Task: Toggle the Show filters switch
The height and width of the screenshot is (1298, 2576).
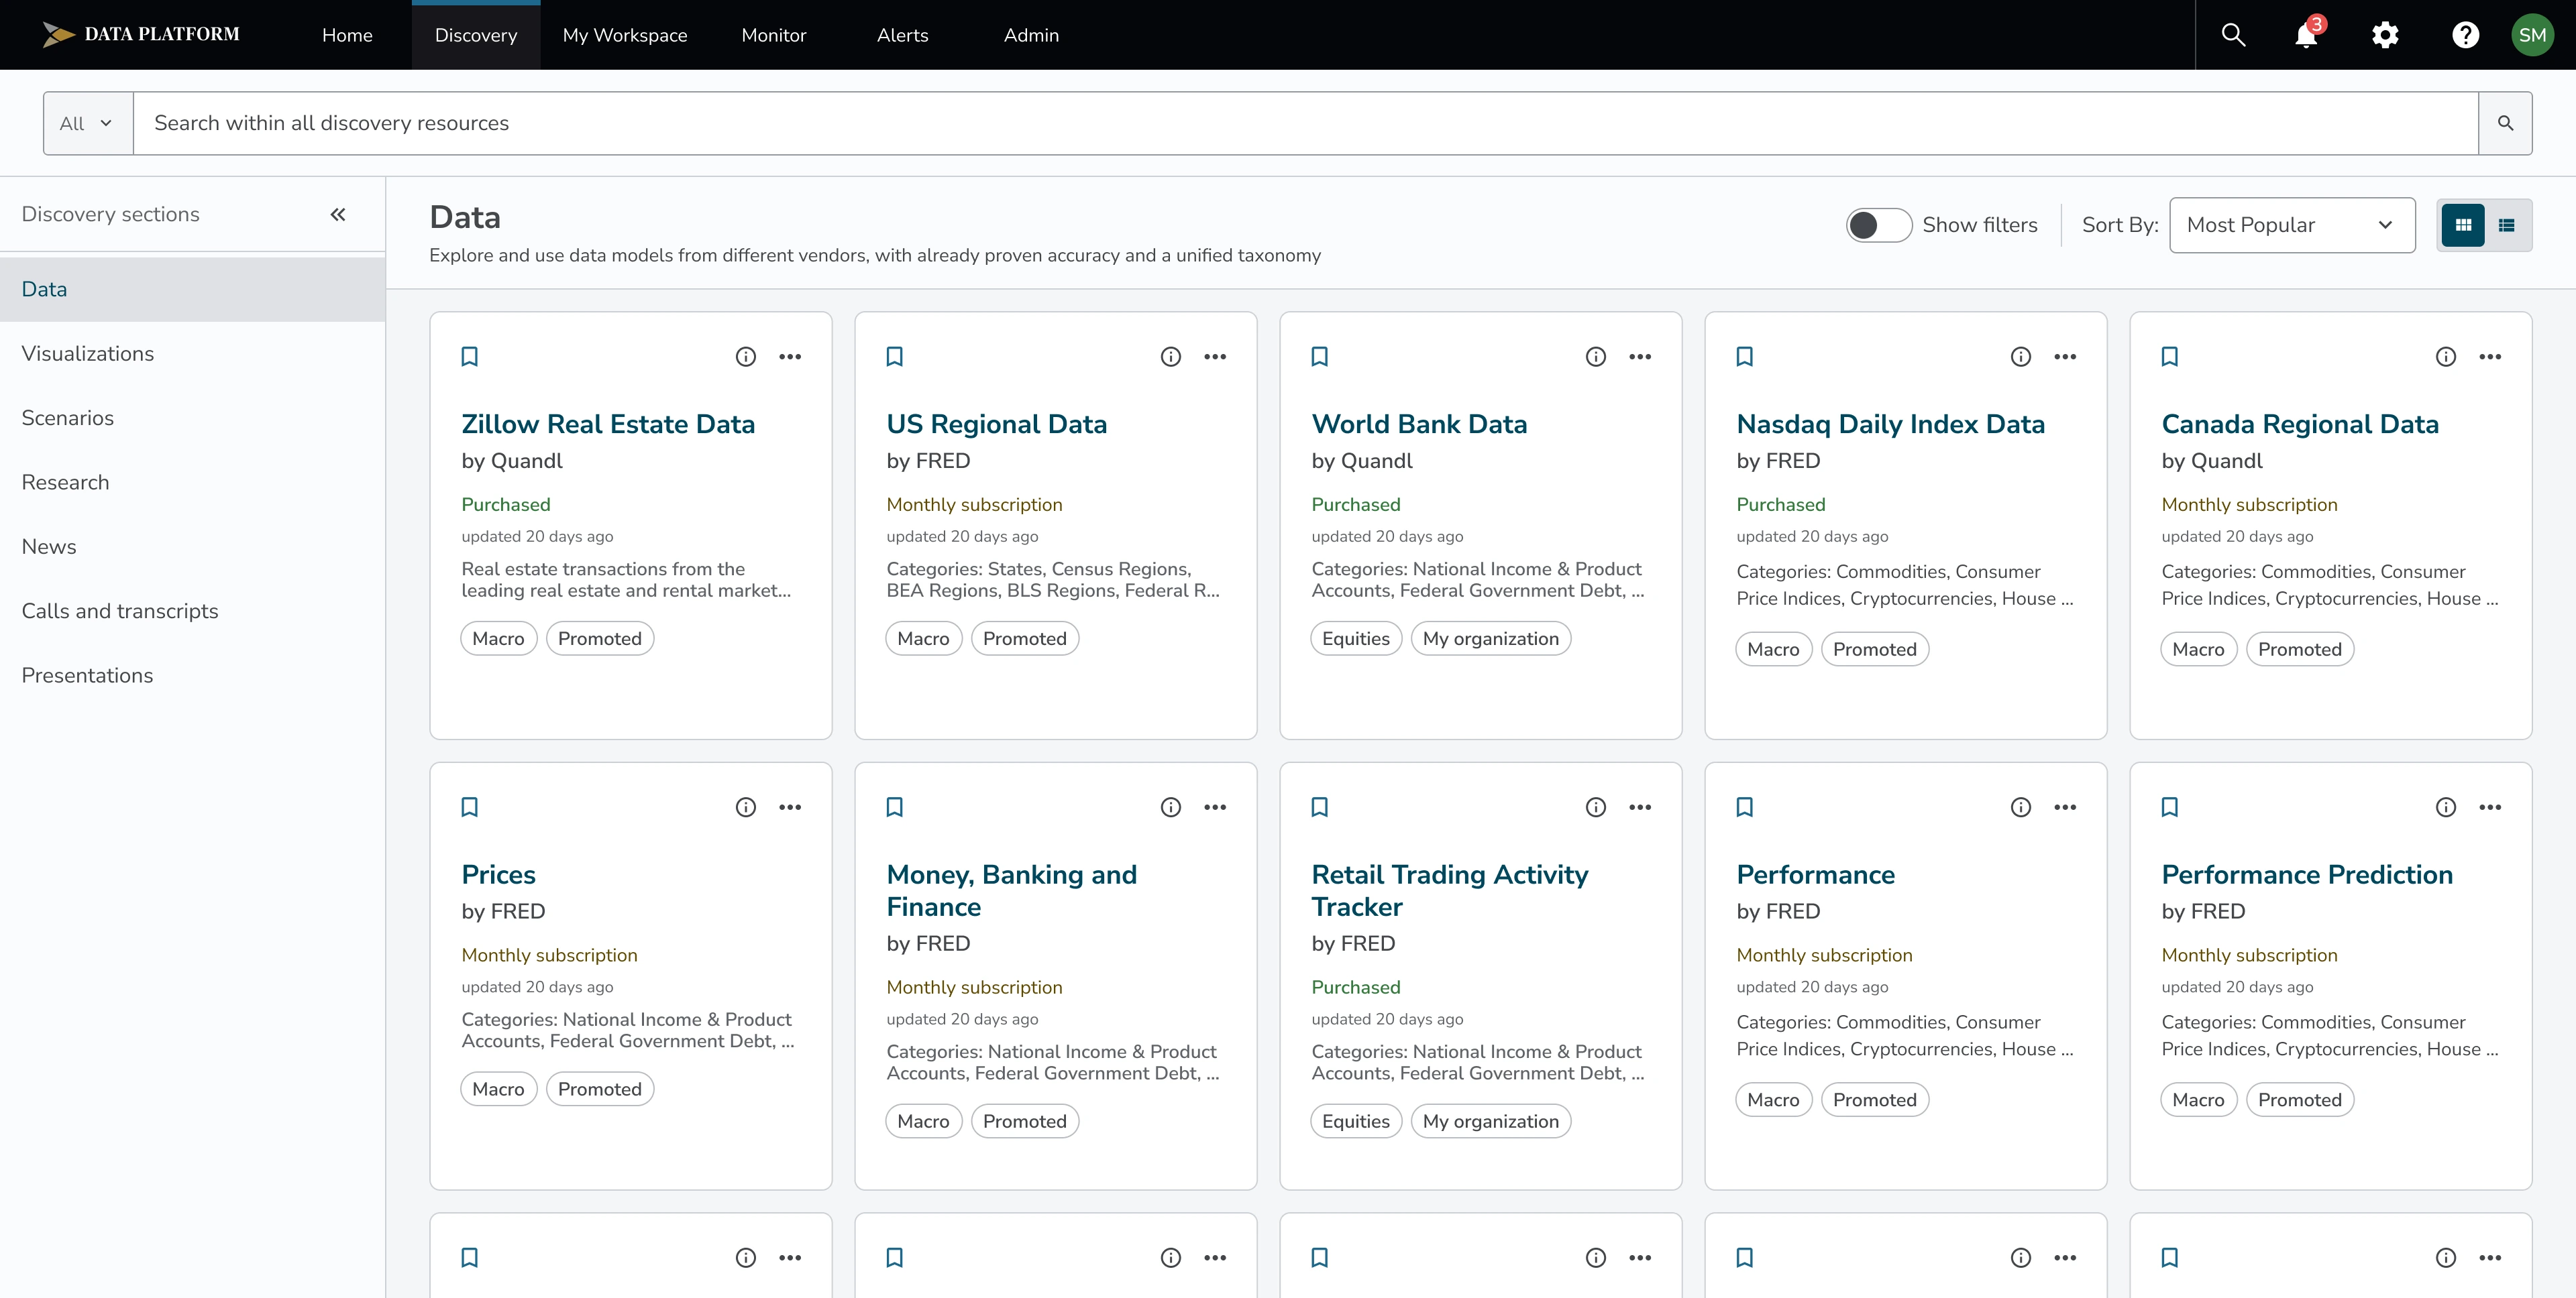Action: click(1878, 226)
